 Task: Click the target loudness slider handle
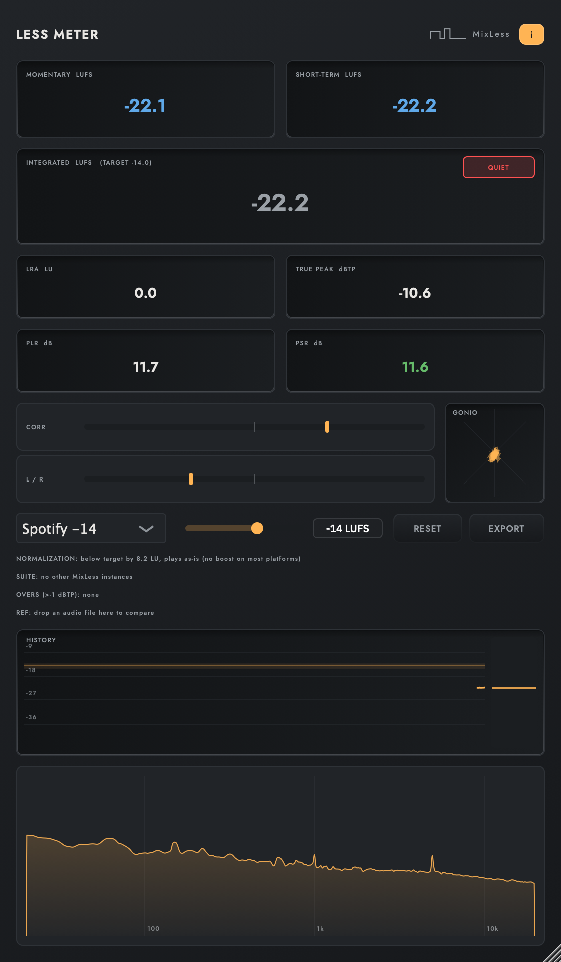tap(257, 528)
